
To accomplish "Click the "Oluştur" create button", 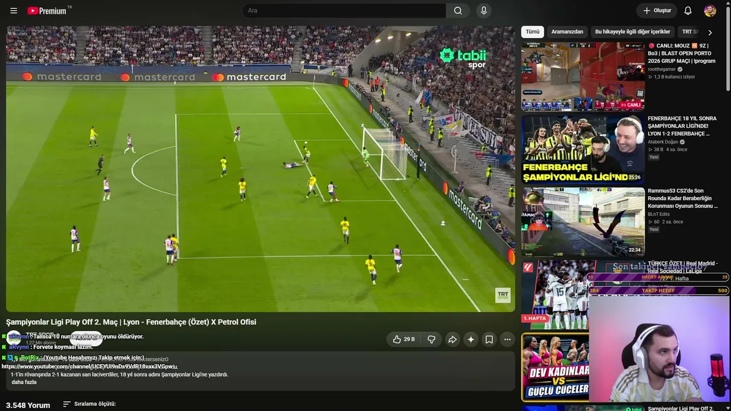I will pos(657,11).
